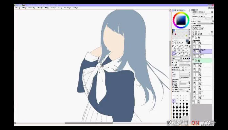
Task: Toggle visibility of bottom-most layer
Action: (x=193, y=101)
